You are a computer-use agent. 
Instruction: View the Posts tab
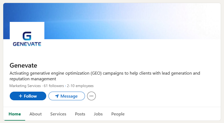(80, 114)
